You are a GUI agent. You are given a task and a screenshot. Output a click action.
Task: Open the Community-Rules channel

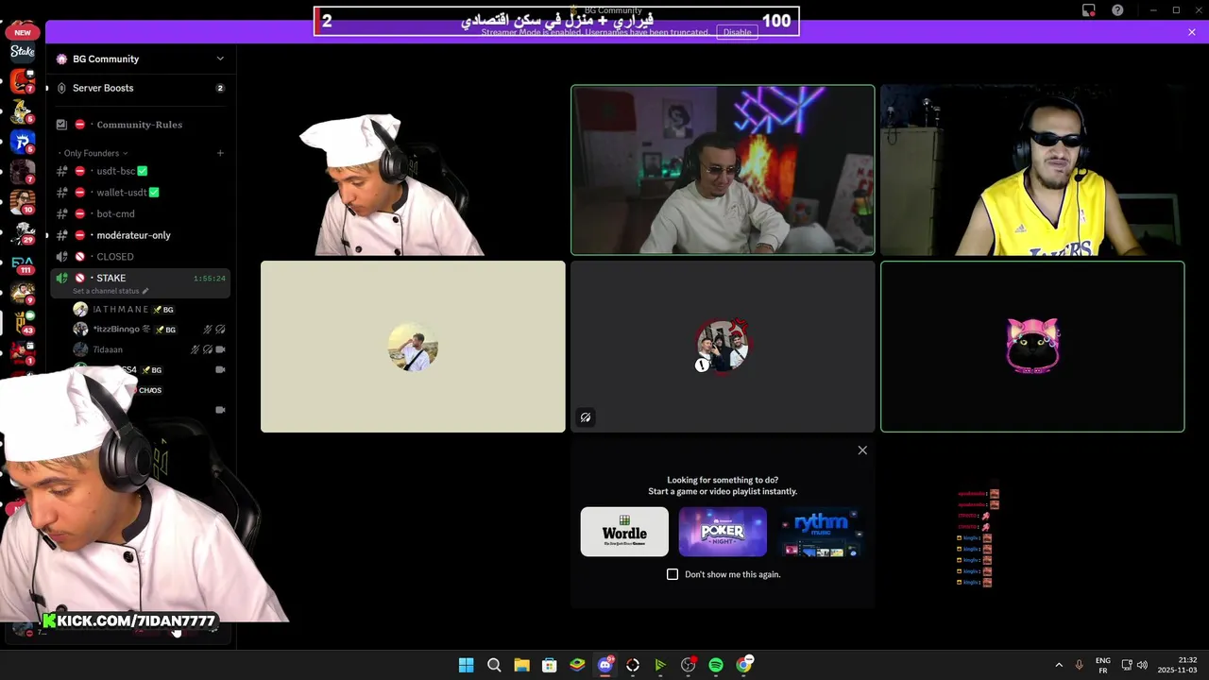(140, 125)
